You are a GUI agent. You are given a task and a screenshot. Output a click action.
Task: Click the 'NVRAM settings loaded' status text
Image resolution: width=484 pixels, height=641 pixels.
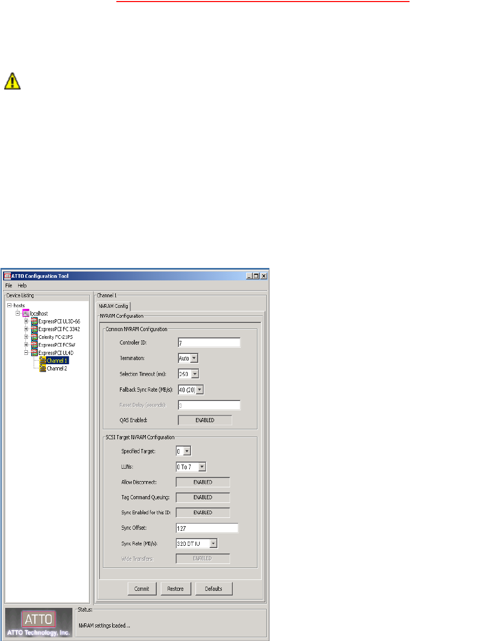click(x=104, y=625)
